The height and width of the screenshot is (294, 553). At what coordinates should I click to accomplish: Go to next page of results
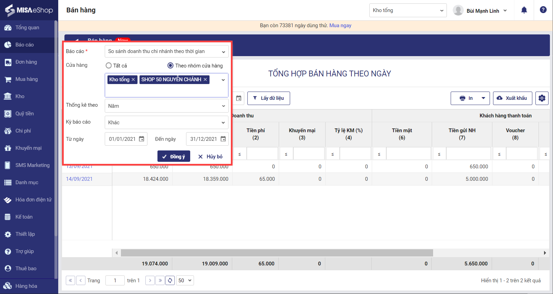pos(150,280)
